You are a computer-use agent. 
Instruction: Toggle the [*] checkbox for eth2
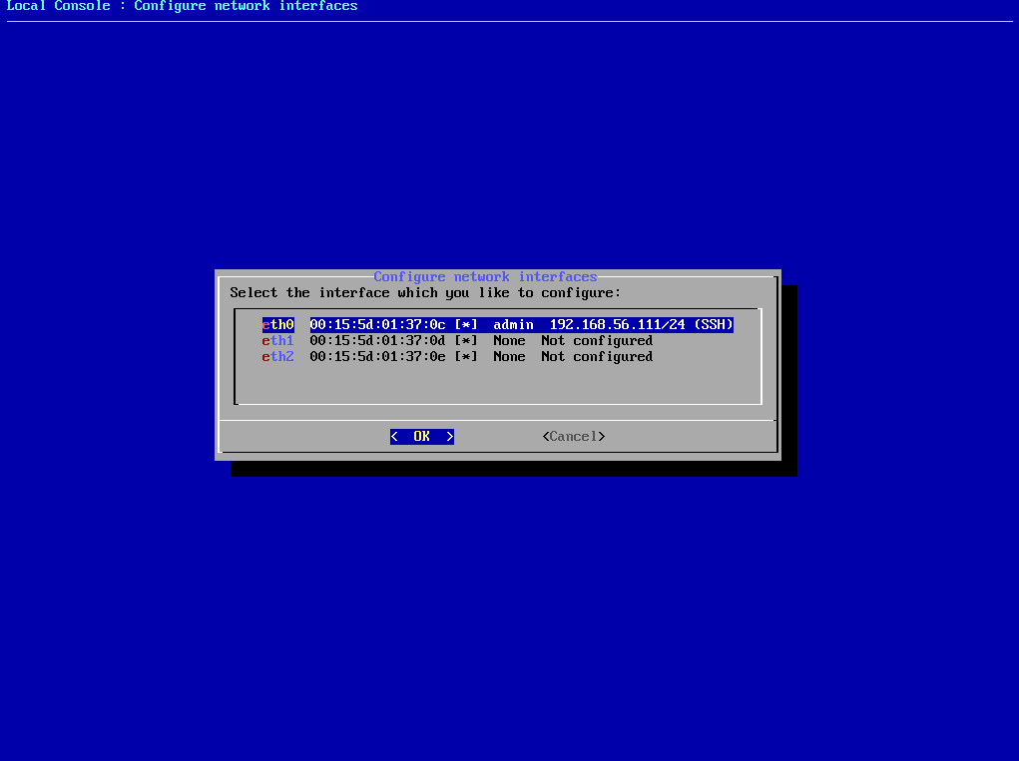pyautogui.click(x=465, y=356)
